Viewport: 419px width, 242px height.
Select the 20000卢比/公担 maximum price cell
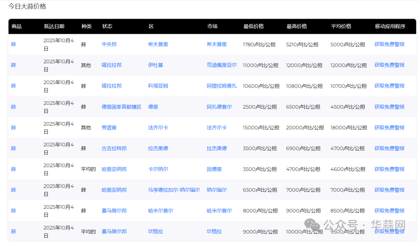click(305, 128)
